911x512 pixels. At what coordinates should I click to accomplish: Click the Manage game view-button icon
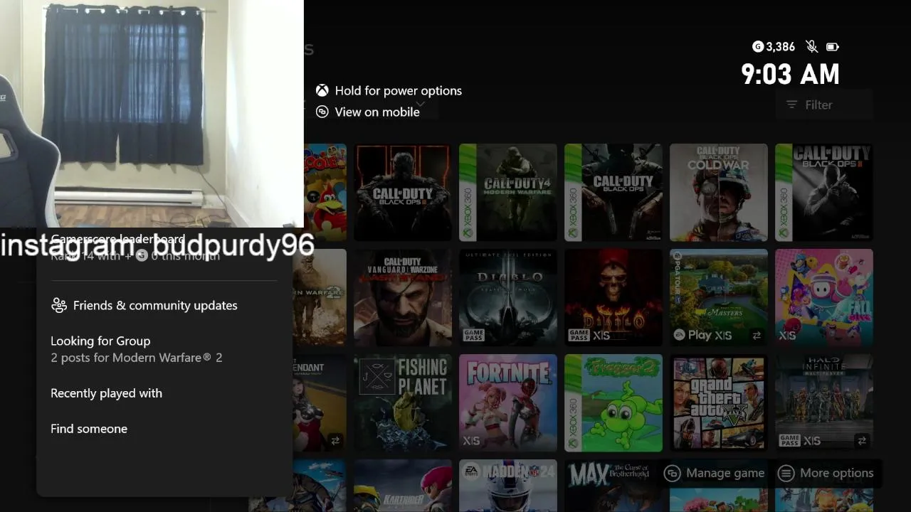672,474
